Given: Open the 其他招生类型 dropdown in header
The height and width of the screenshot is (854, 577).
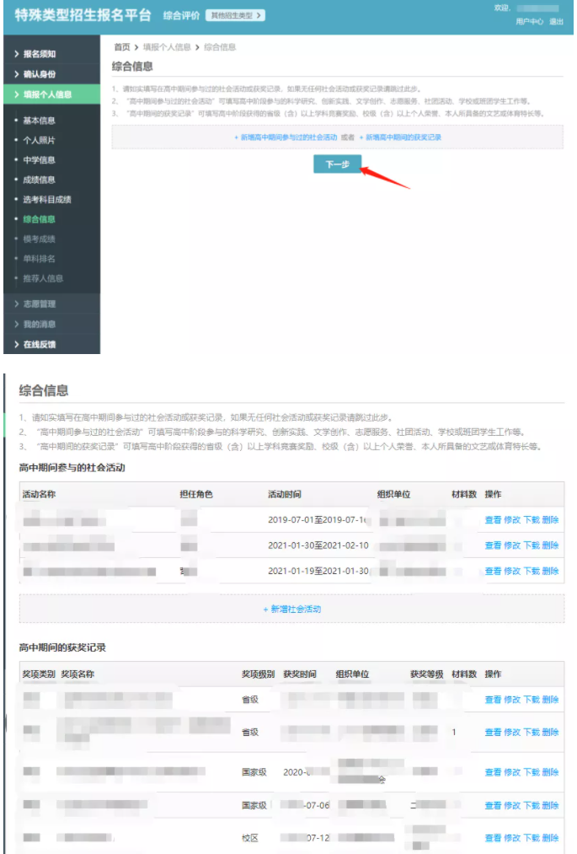Looking at the screenshot, I should pyautogui.click(x=235, y=15).
